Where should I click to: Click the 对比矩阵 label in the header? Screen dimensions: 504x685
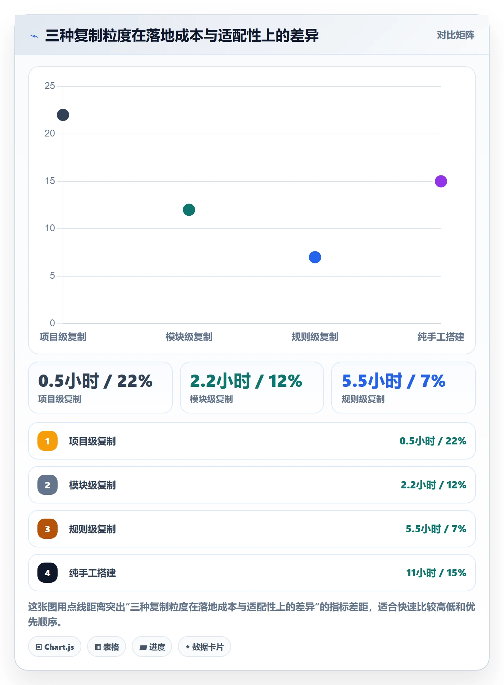pyautogui.click(x=456, y=35)
